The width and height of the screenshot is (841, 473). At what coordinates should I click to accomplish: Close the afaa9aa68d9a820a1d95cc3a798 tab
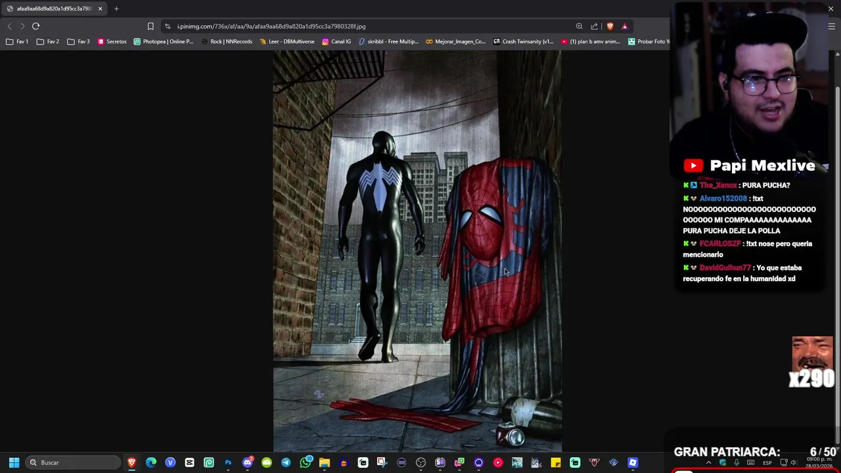coord(100,9)
